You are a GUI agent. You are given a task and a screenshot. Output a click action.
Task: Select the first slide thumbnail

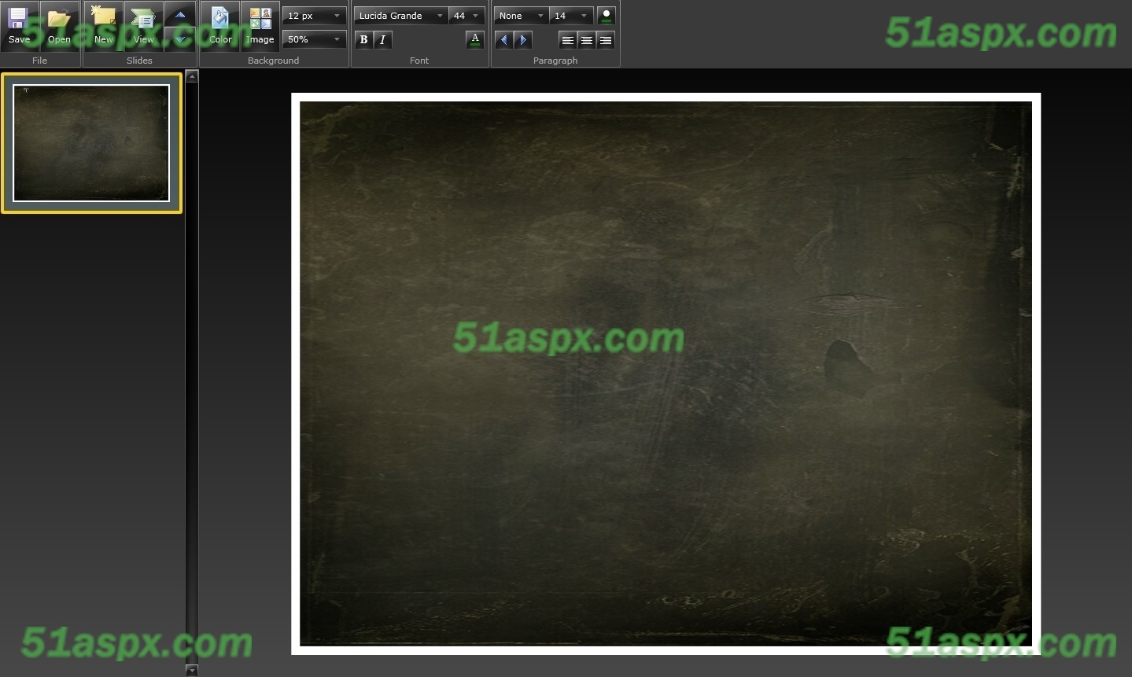(91, 143)
